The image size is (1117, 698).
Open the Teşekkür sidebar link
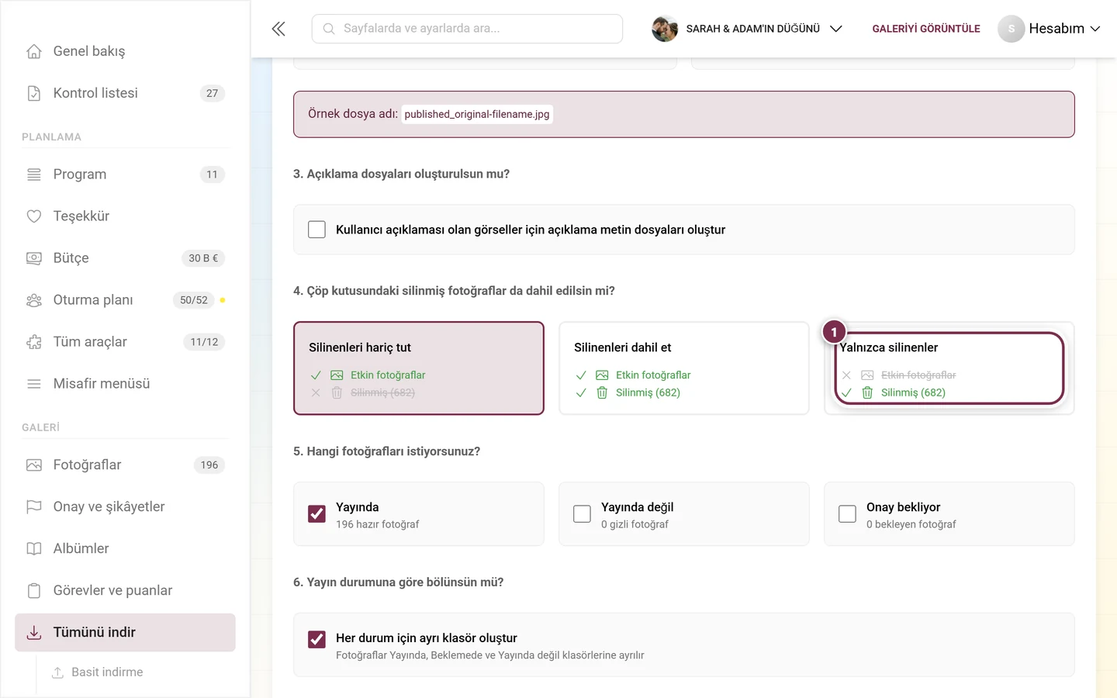point(125,216)
